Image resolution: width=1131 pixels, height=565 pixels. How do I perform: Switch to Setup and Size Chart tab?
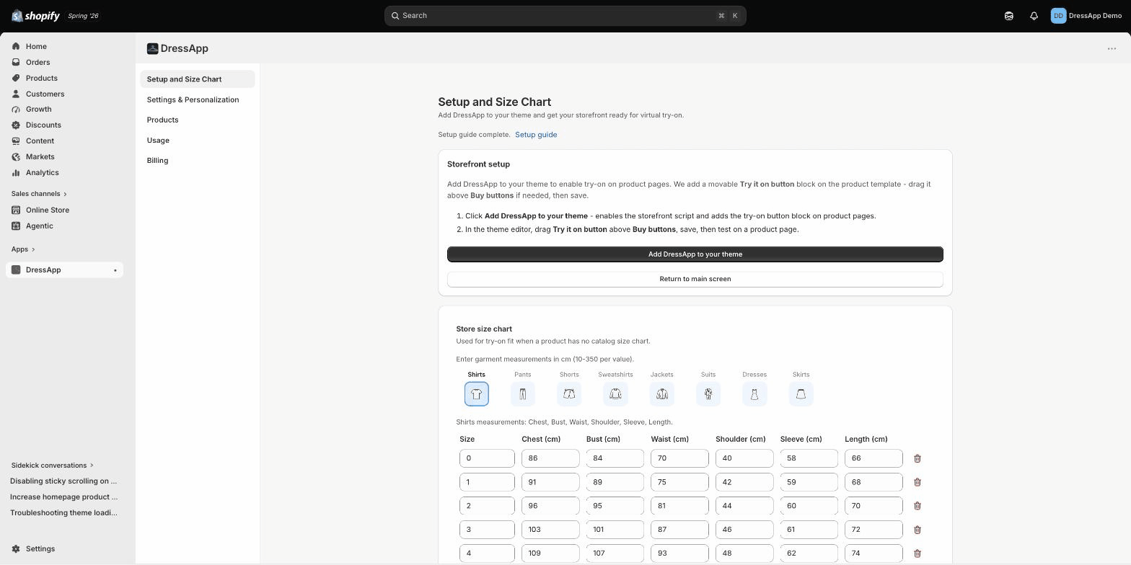[198, 79]
